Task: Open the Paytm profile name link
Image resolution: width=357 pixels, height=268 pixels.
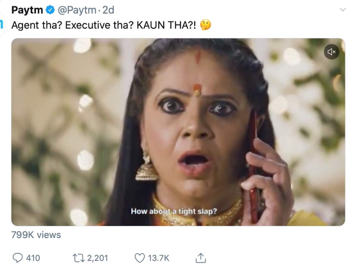Action: 27,10
